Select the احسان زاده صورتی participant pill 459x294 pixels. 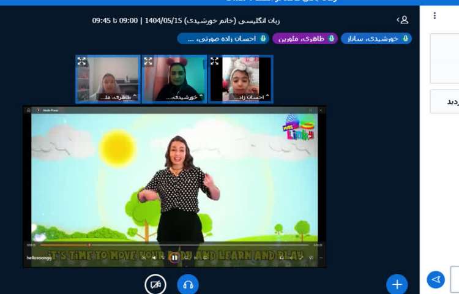tap(223, 39)
